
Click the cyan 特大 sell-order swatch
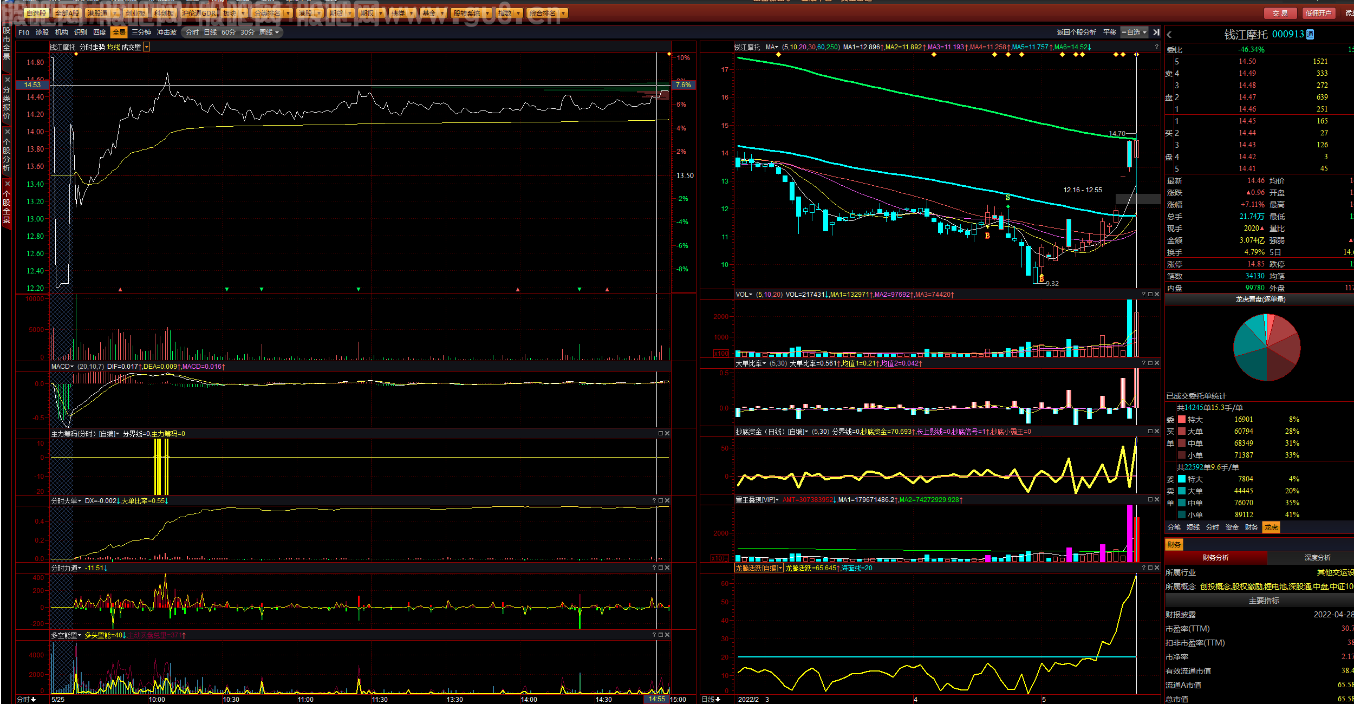coord(1182,479)
